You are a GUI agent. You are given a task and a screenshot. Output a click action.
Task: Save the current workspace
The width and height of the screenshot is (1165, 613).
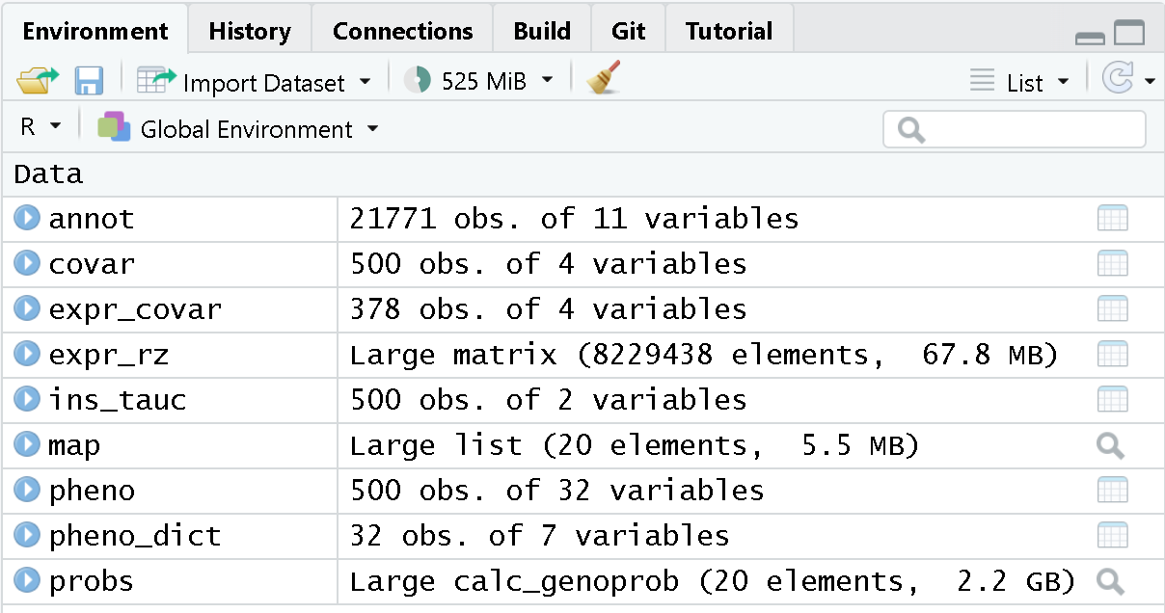89,81
